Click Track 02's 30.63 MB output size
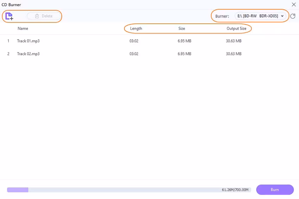 [234, 54]
